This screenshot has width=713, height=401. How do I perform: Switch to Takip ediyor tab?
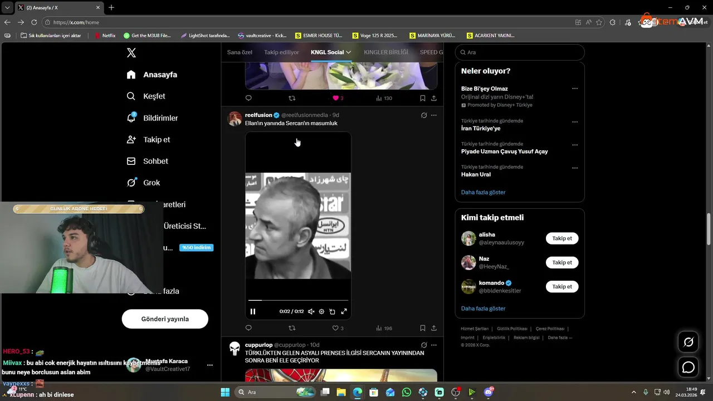[x=281, y=52]
